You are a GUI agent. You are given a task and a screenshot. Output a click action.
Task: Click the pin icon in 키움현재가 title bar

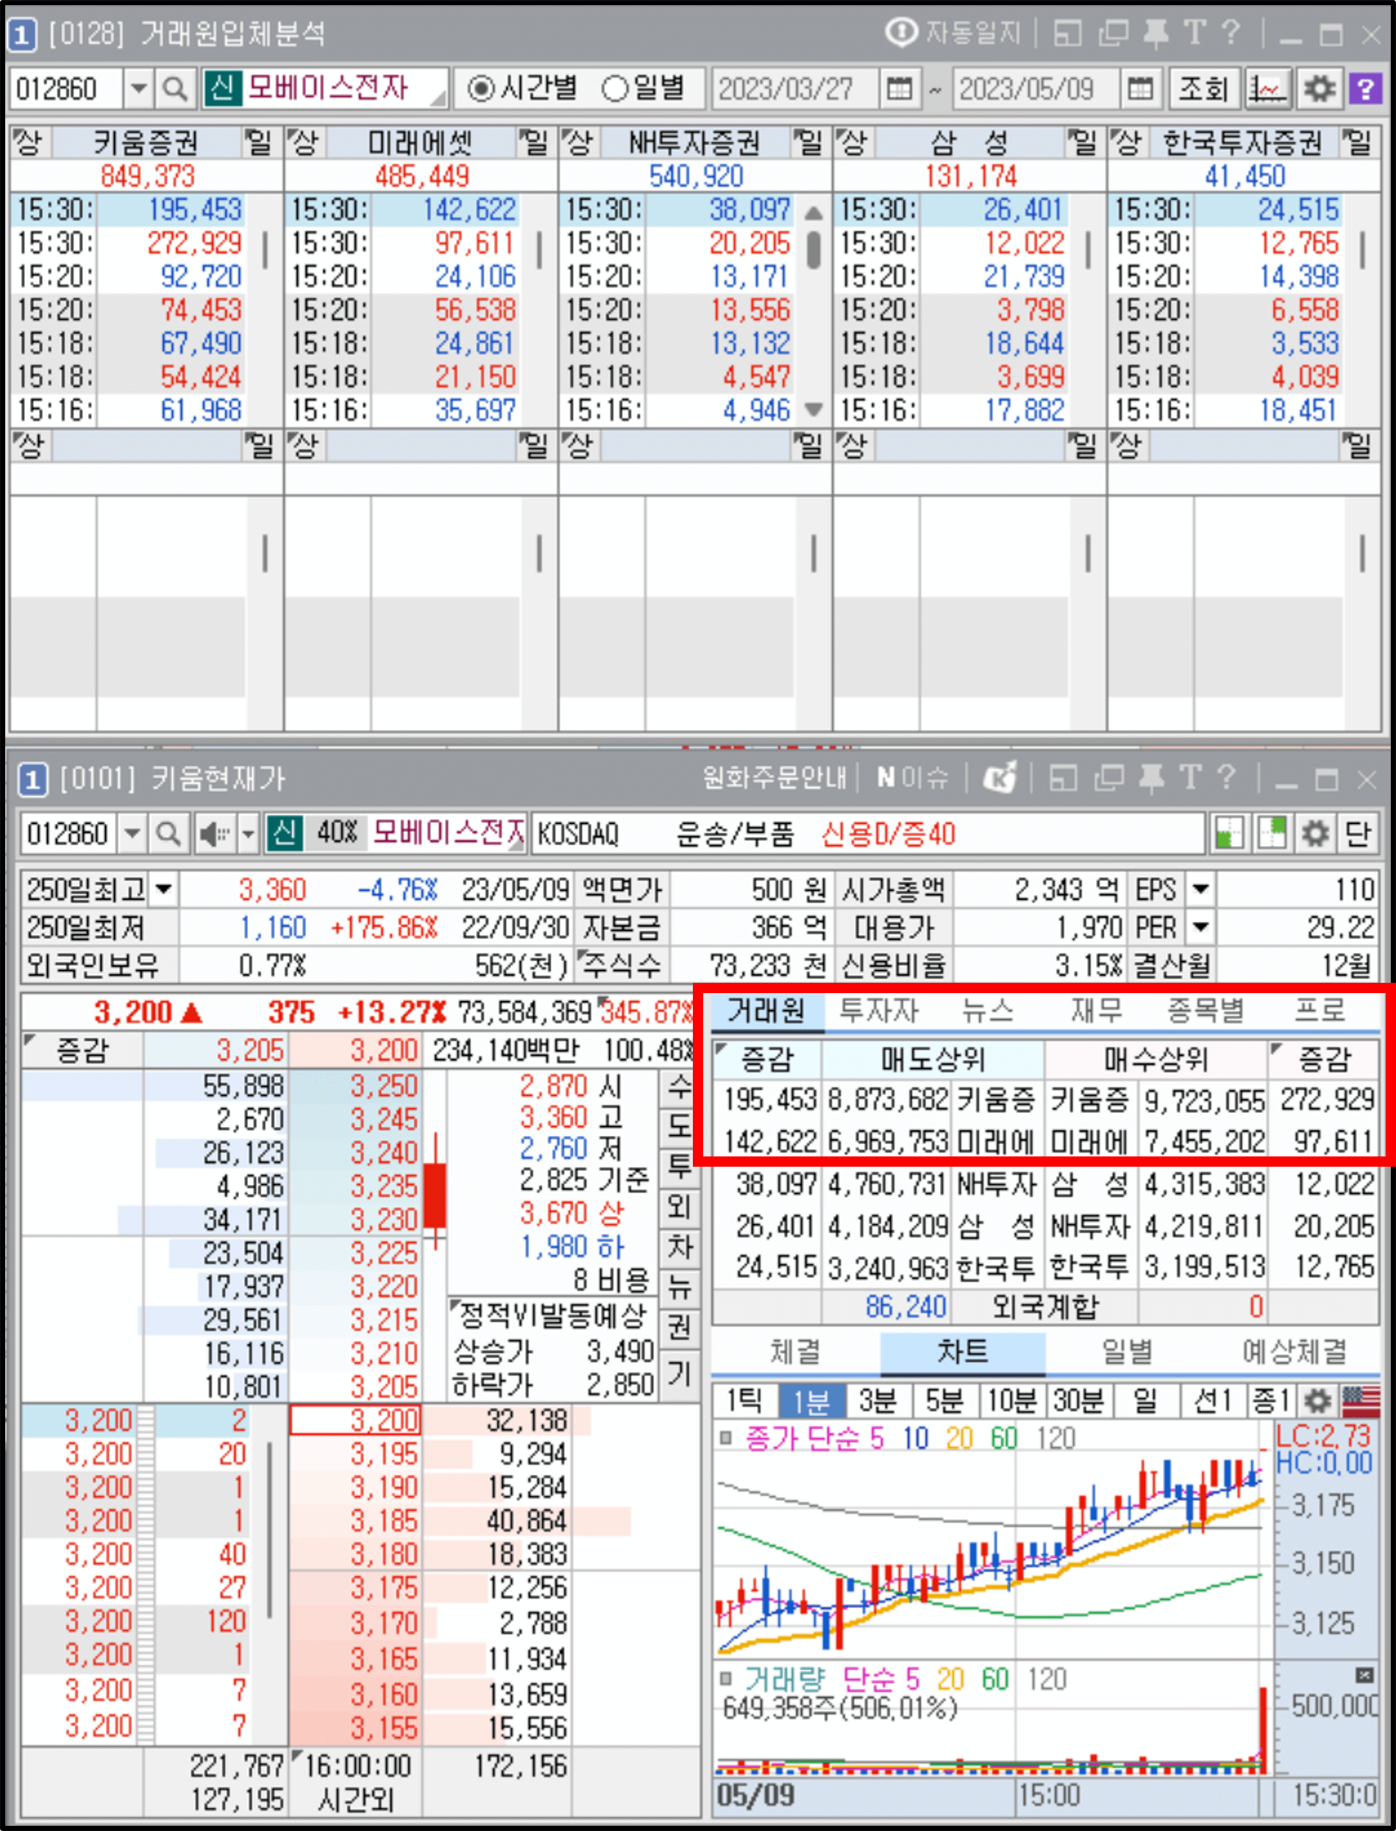[1151, 779]
